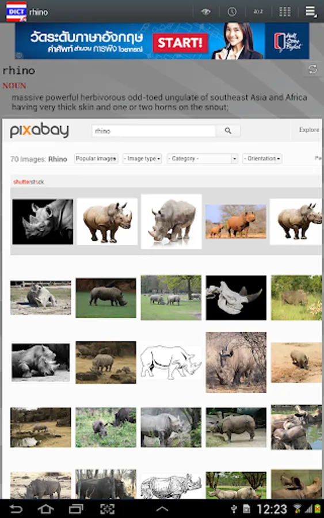Open the Category dropdown

[x=203, y=159]
